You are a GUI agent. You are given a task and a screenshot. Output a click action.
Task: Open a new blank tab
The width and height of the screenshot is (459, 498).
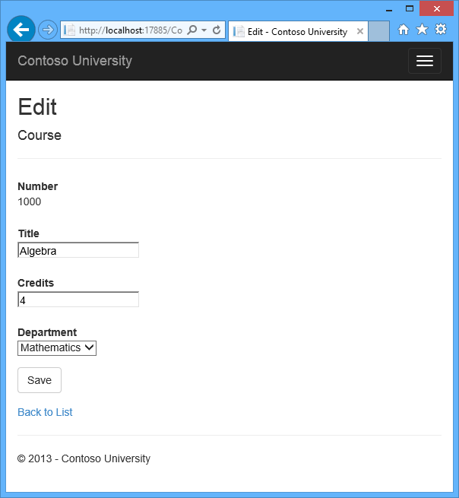378,31
